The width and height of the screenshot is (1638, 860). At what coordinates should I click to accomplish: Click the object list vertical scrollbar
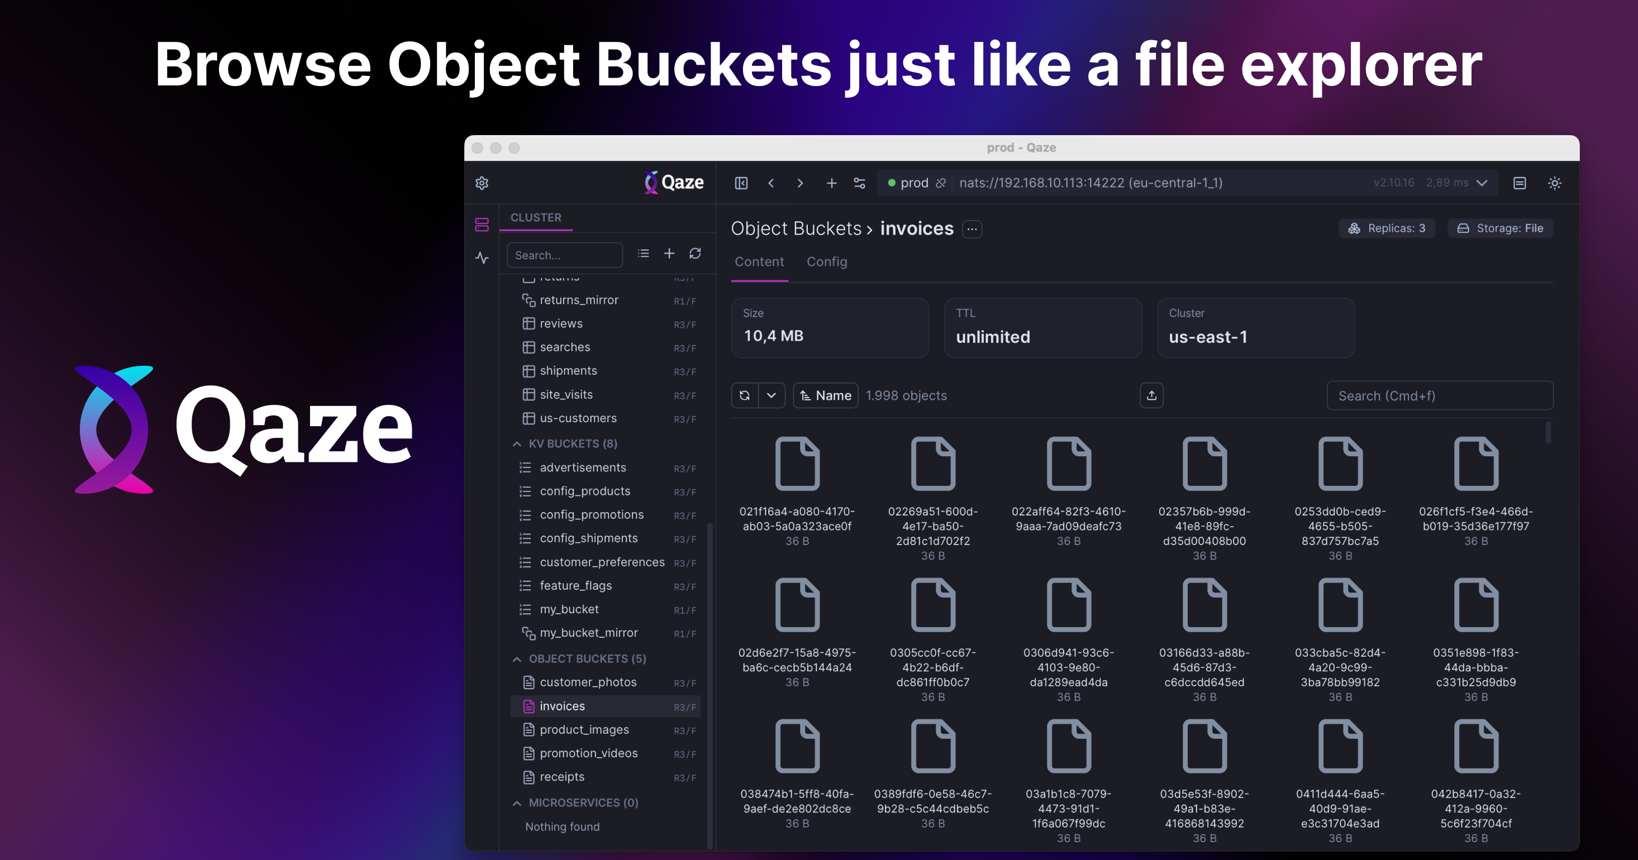coord(1549,432)
